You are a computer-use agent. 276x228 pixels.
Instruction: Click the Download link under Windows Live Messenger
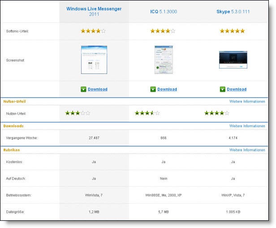[x=98, y=89]
